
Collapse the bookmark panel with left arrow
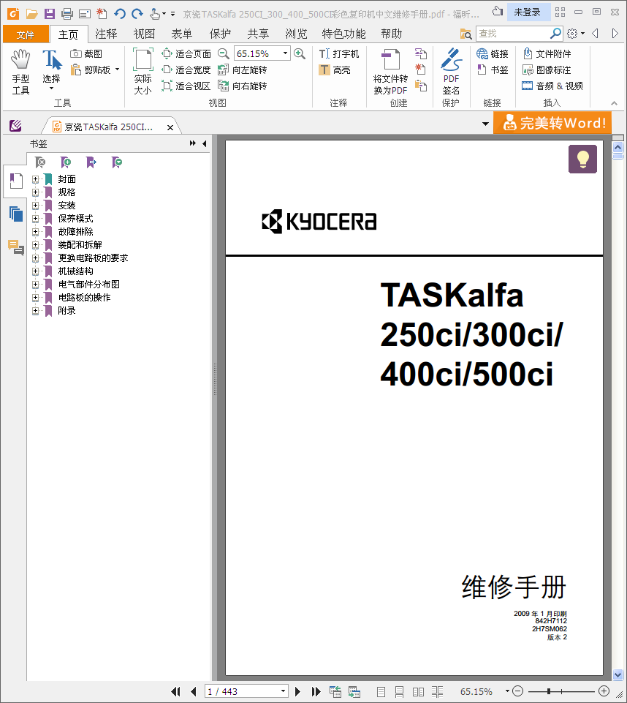(x=204, y=143)
